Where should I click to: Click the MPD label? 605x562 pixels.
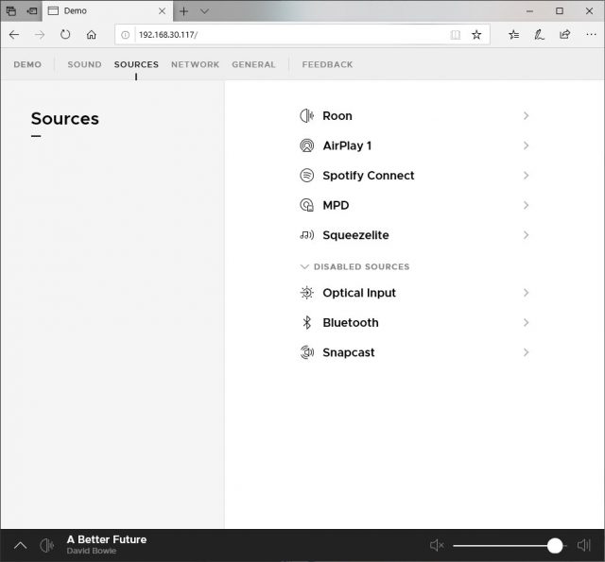coord(336,205)
